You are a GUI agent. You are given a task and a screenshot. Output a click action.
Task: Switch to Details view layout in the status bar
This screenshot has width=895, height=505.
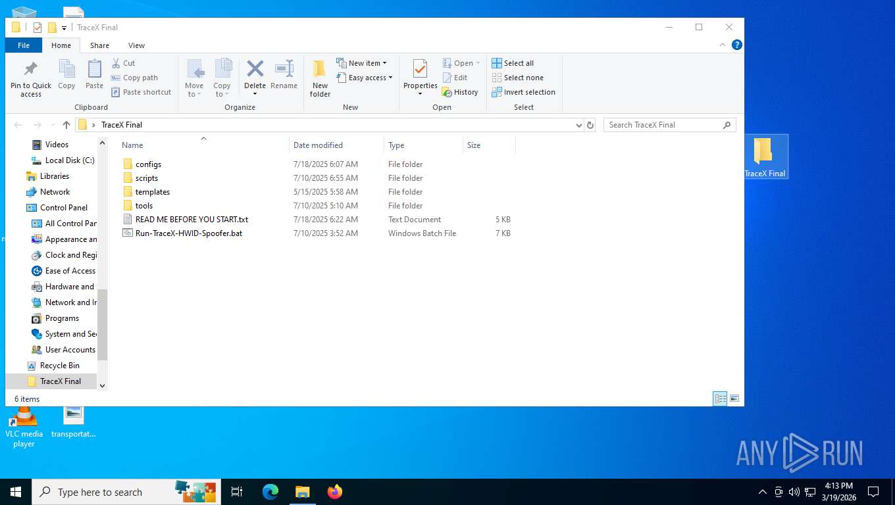click(x=721, y=398)
